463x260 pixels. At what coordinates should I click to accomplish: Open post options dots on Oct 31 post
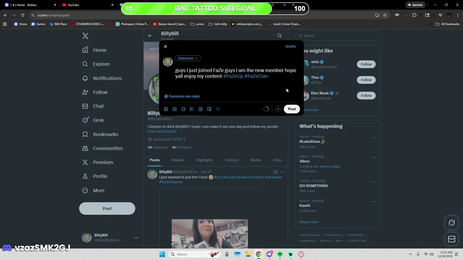282,172
